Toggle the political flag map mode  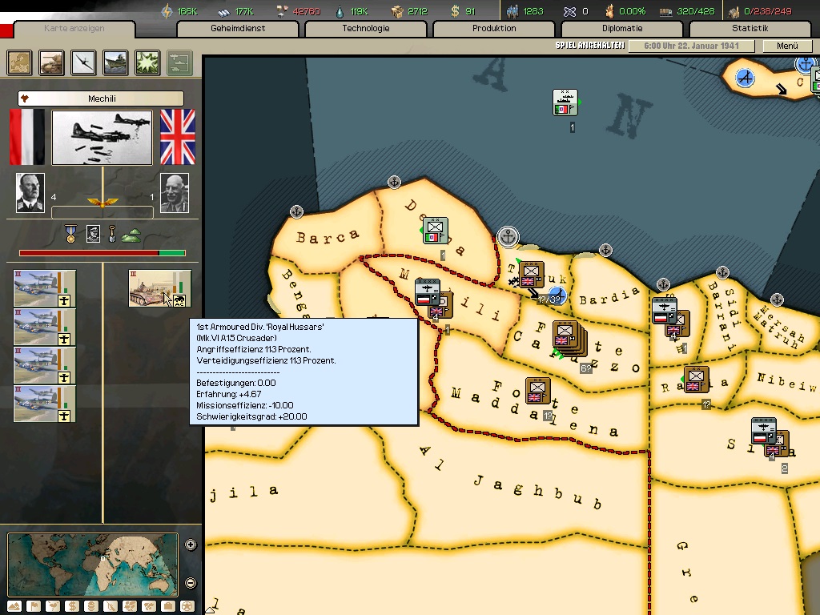tap(31, 606)
